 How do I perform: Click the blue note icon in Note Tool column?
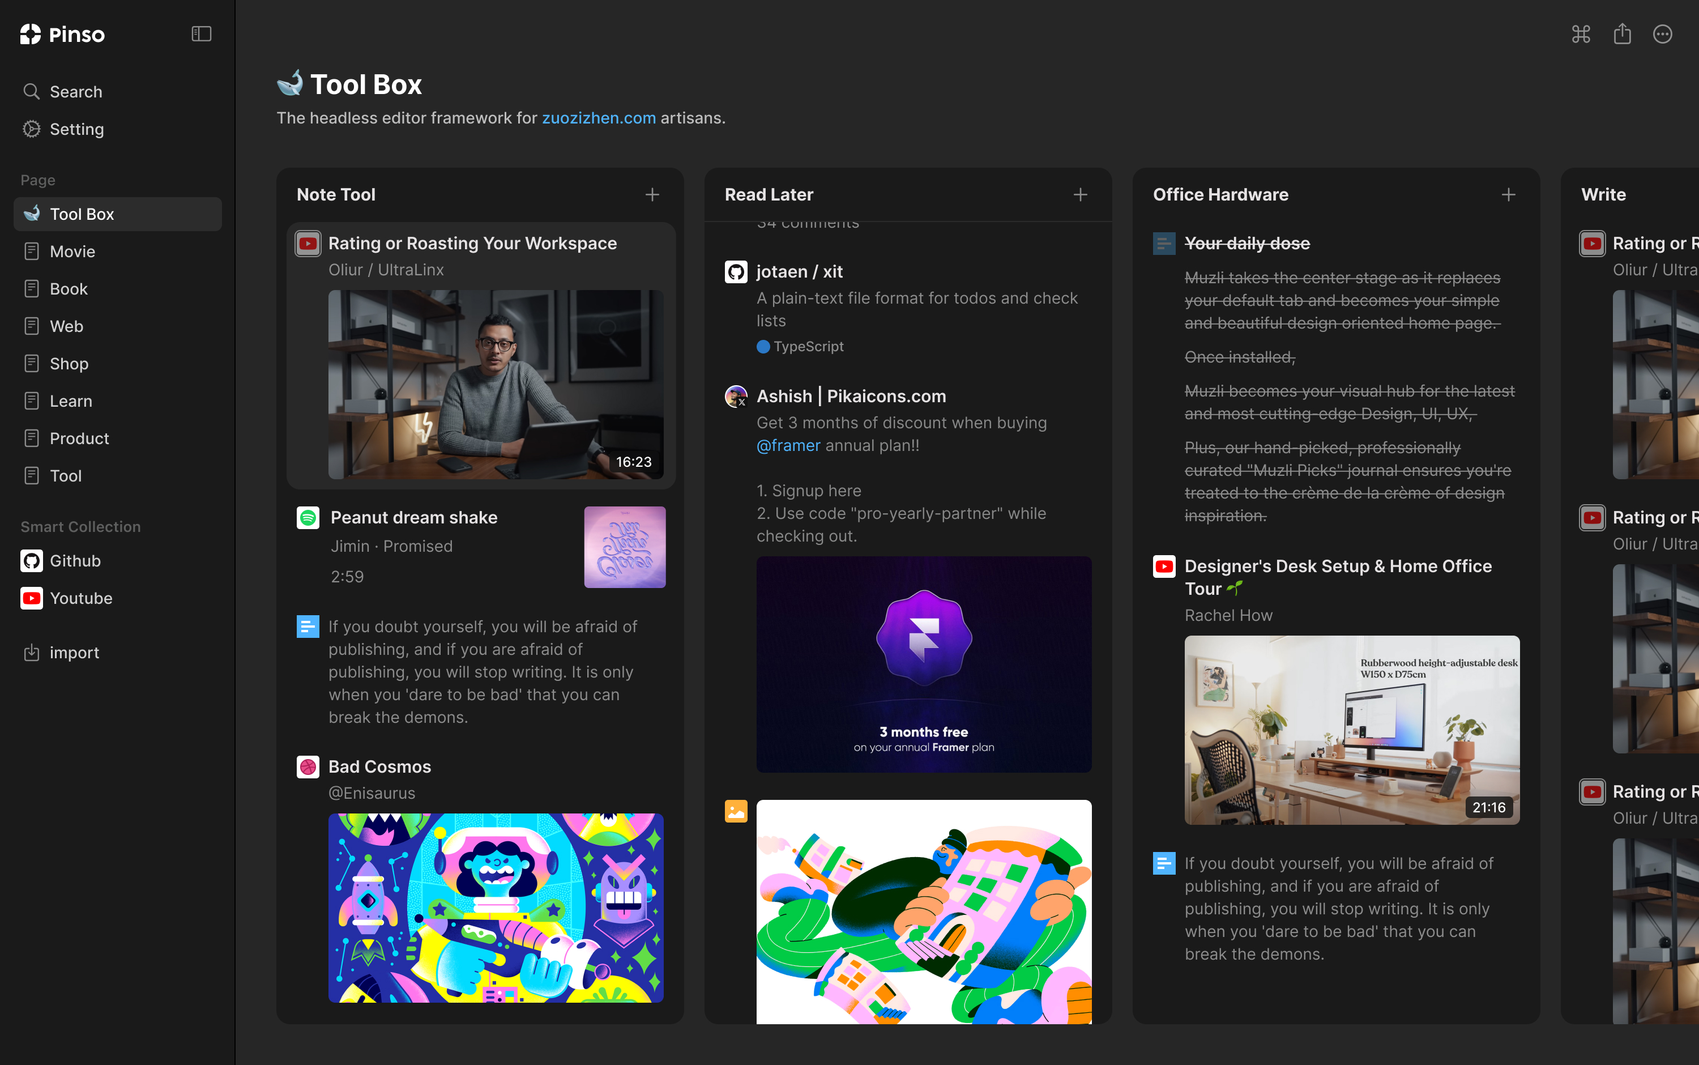308,626
